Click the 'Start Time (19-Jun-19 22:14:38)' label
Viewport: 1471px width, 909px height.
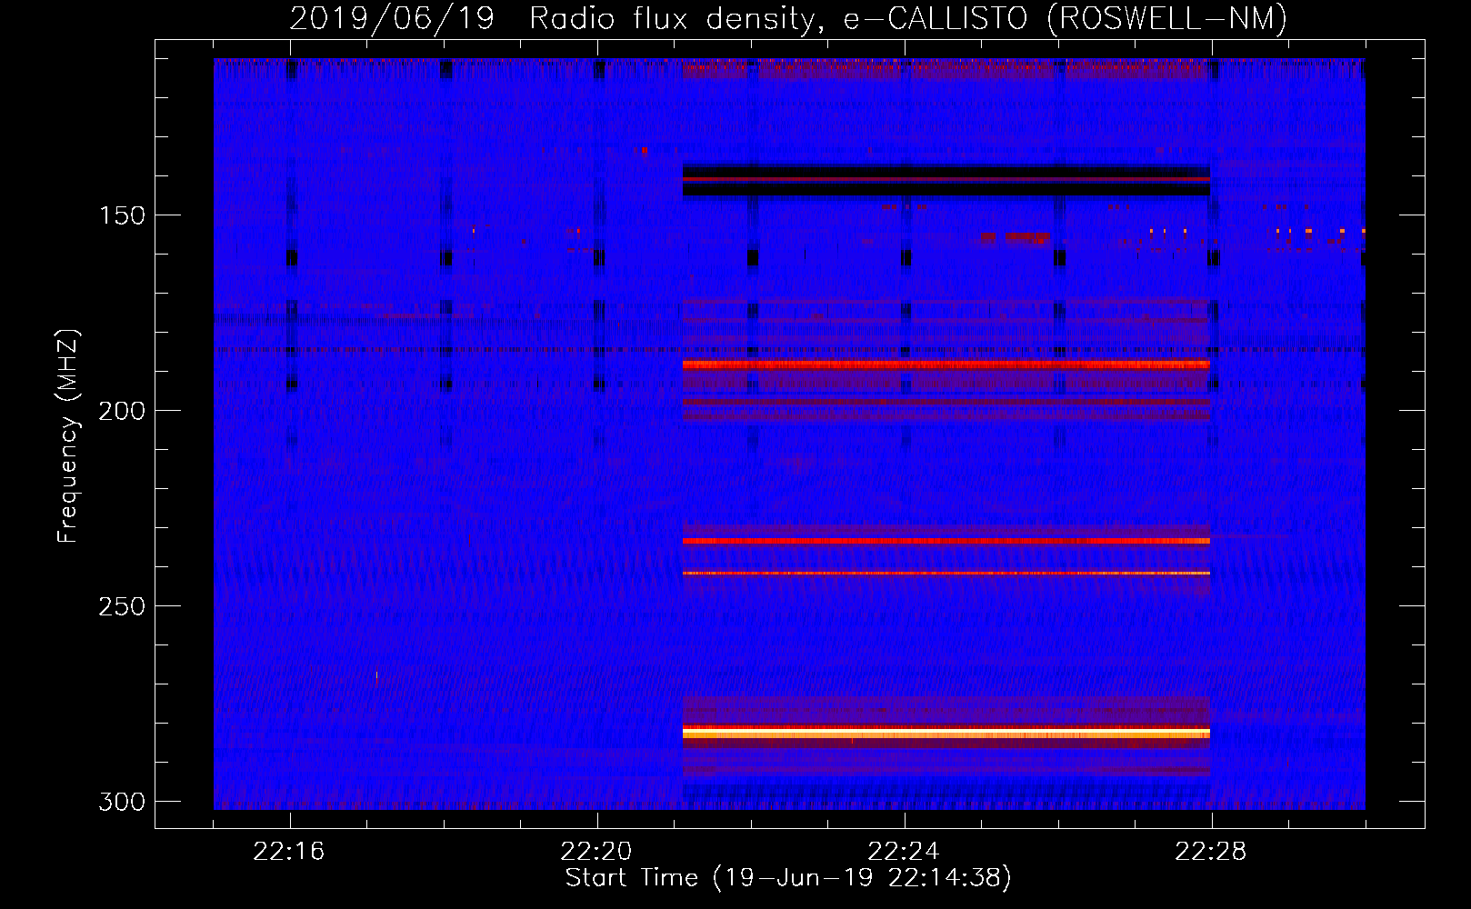[x=788, y=878]
